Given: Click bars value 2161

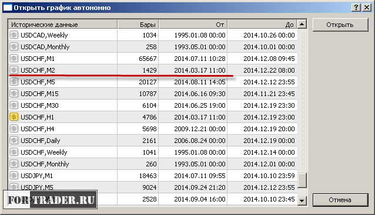Looking at the screenshot, I should (x=149, y=141).
